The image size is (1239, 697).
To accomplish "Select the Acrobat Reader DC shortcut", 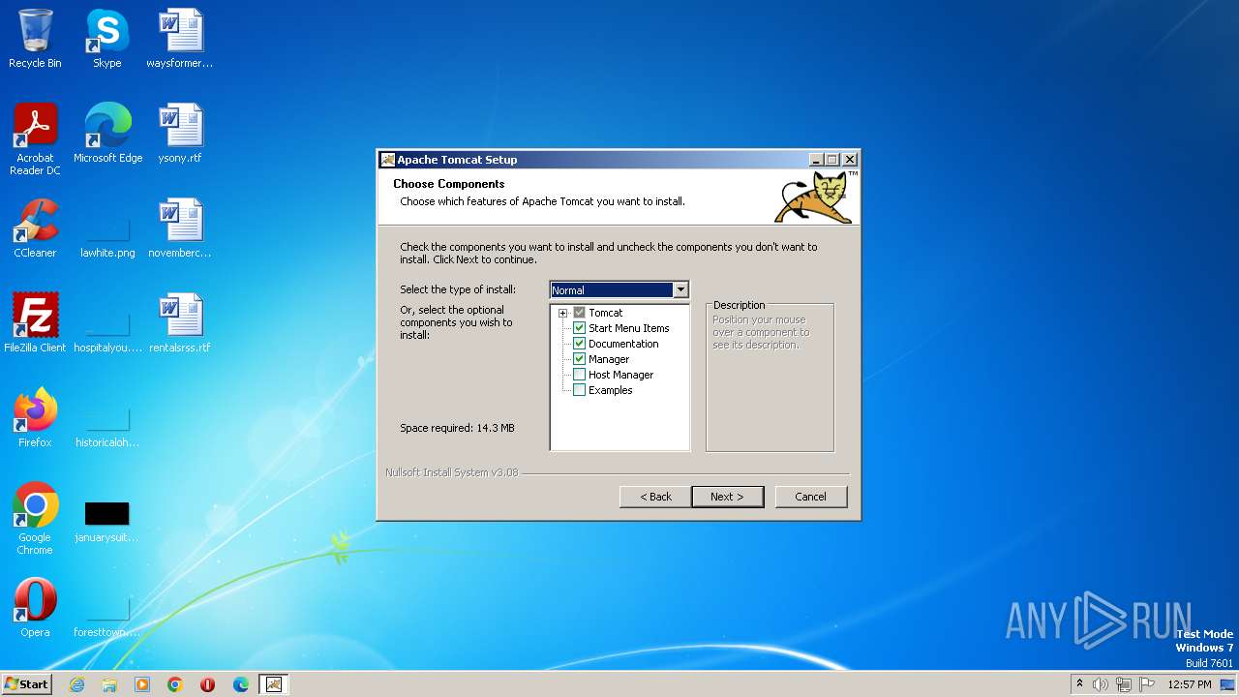I will click(x=35, y=139).
